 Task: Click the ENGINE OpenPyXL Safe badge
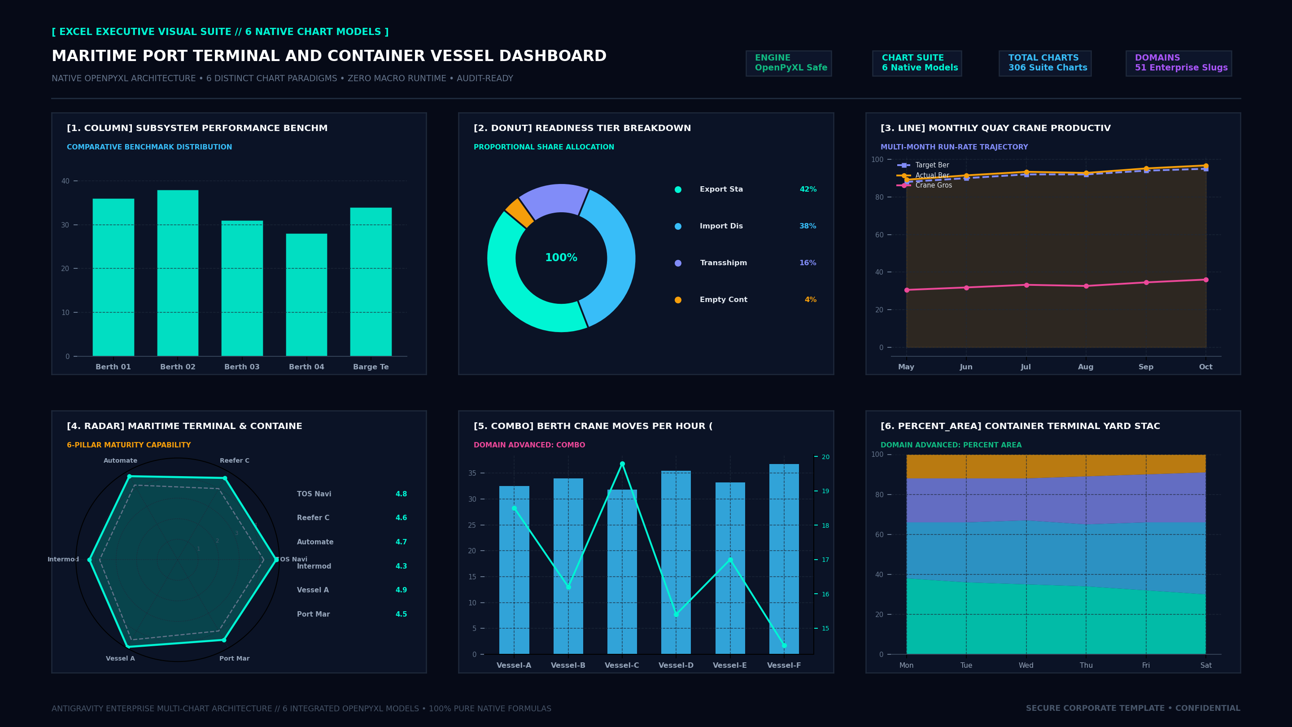pyautogui.click(x=789, y=63)
